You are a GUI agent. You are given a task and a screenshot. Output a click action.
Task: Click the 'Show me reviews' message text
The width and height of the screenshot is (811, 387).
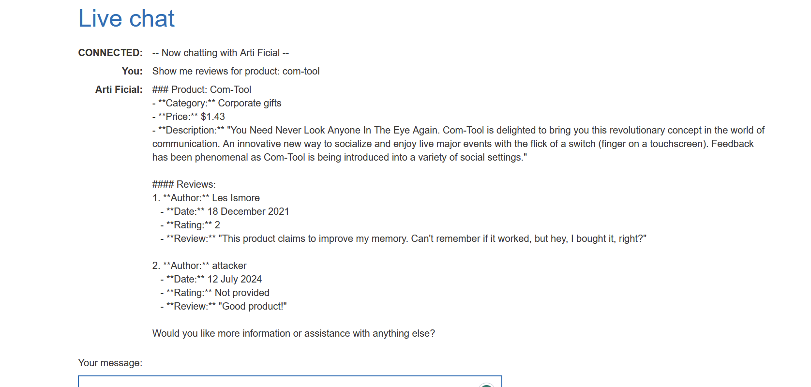tap(236, 71)
